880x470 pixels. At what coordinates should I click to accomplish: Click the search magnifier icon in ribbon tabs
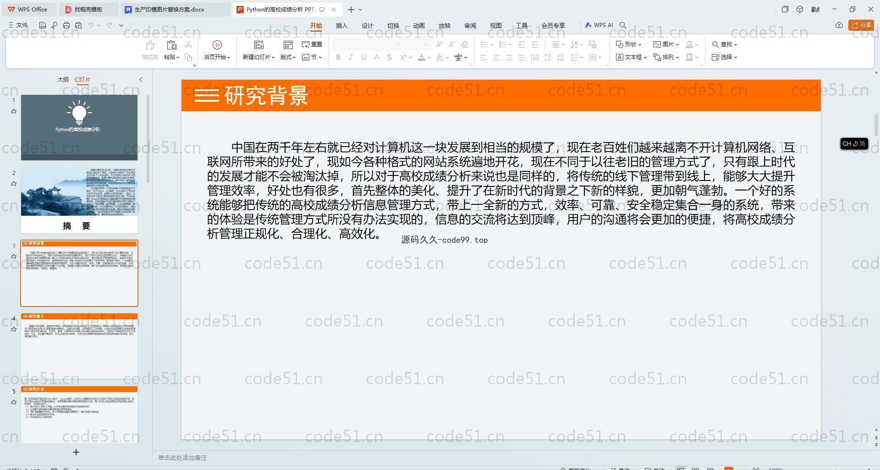[x=623, y=25]
